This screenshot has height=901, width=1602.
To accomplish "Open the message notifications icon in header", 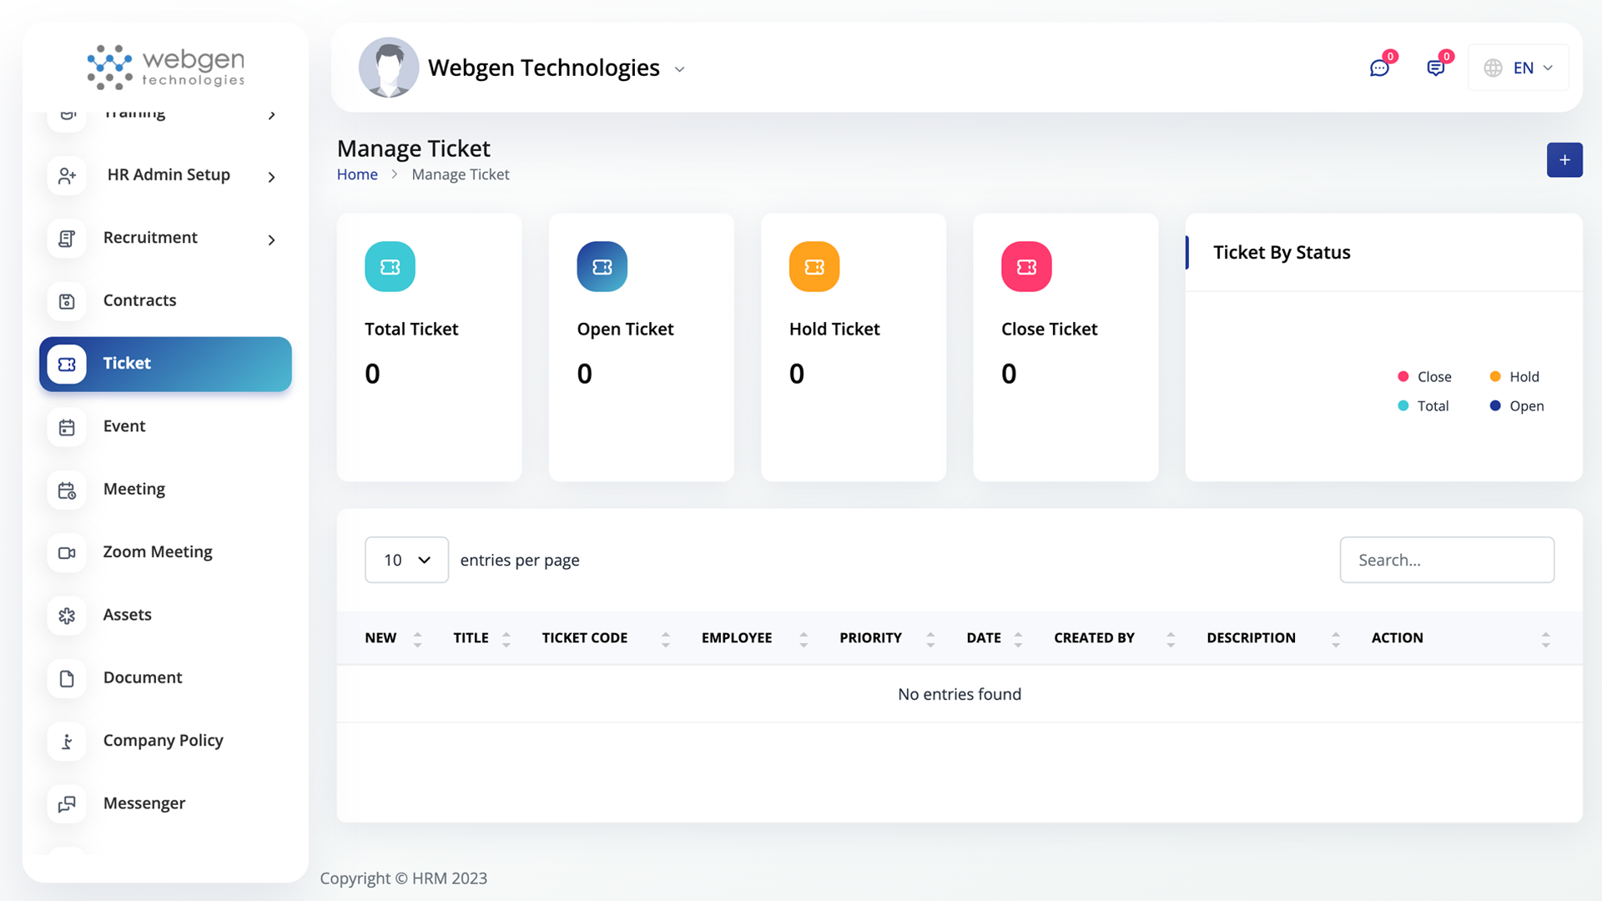I will (x=1435, y=68).
